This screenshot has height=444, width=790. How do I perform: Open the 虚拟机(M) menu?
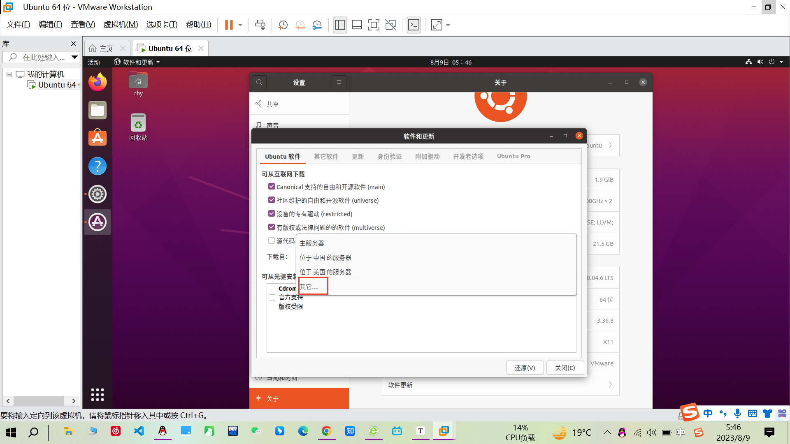(121, 25)
